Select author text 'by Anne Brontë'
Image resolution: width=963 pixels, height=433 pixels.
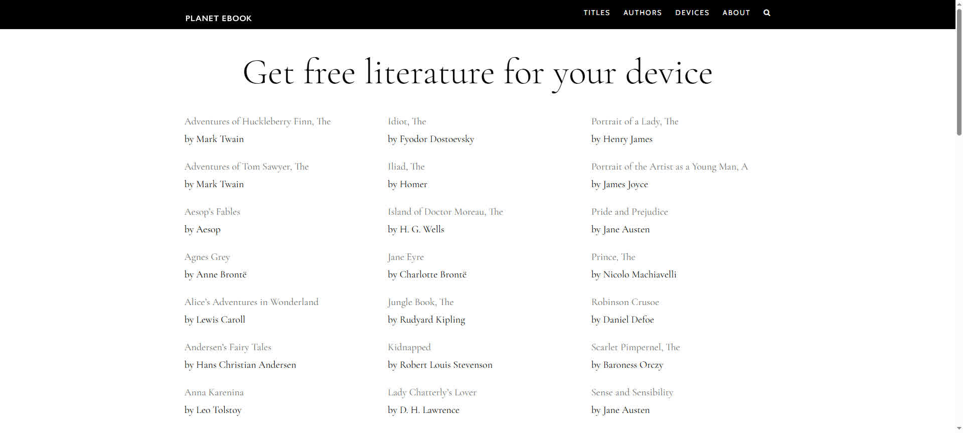click(x=216, y=274)
